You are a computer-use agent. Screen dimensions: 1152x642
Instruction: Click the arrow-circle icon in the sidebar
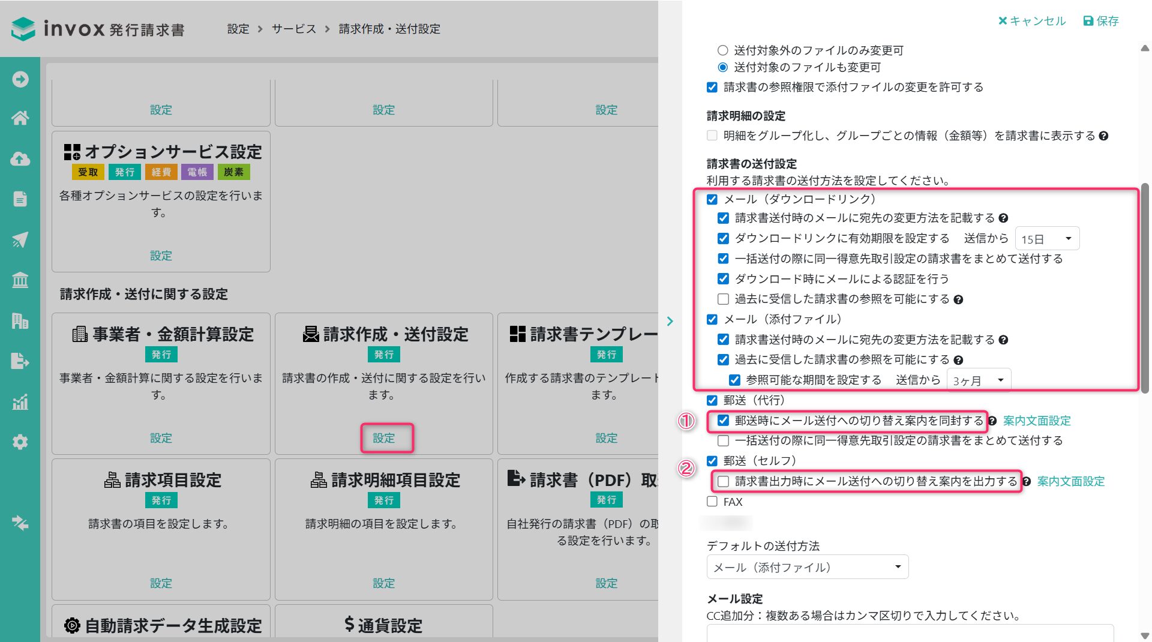tap(20, 79)
